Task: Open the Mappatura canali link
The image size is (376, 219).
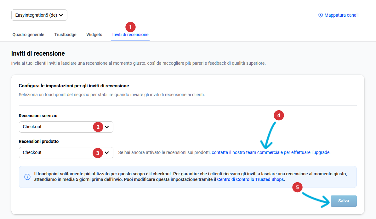Action: (x=341, y=15)
